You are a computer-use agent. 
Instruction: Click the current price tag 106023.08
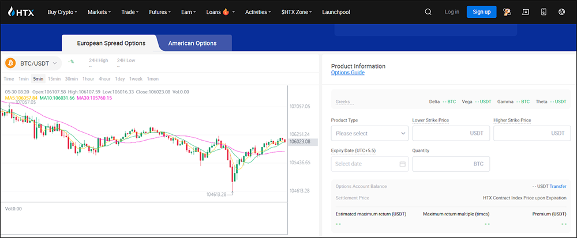[303, 141]
